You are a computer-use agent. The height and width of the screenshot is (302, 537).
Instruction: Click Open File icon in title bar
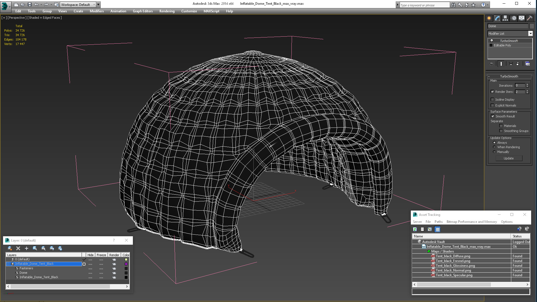23,4
